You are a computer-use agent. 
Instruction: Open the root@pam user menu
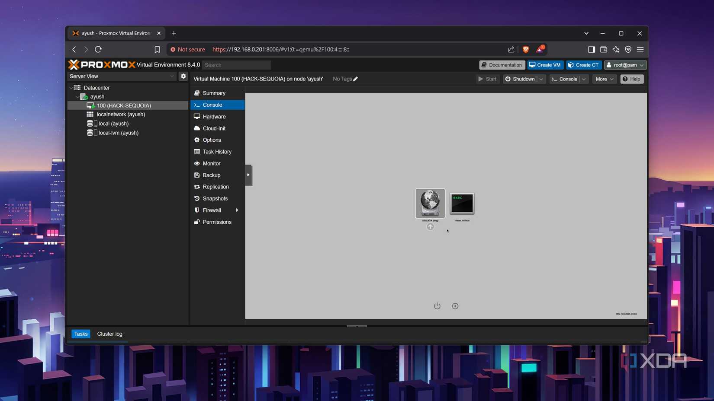[625, 65]
